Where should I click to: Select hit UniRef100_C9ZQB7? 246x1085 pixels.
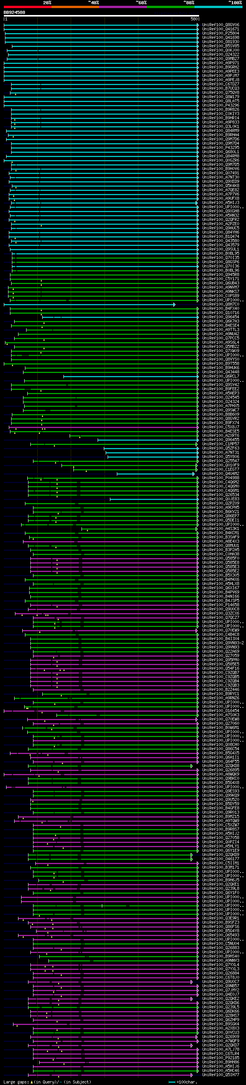click(220, 672)
